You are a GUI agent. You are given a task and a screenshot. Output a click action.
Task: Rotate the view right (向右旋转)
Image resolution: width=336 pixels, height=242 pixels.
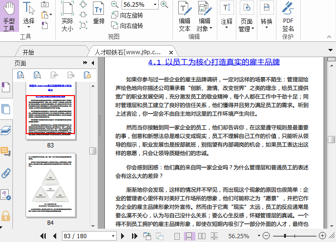click(x=127, y=26)
